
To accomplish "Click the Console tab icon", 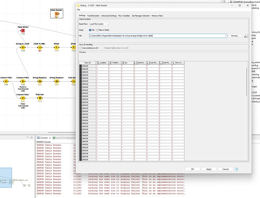I will 38,138.
